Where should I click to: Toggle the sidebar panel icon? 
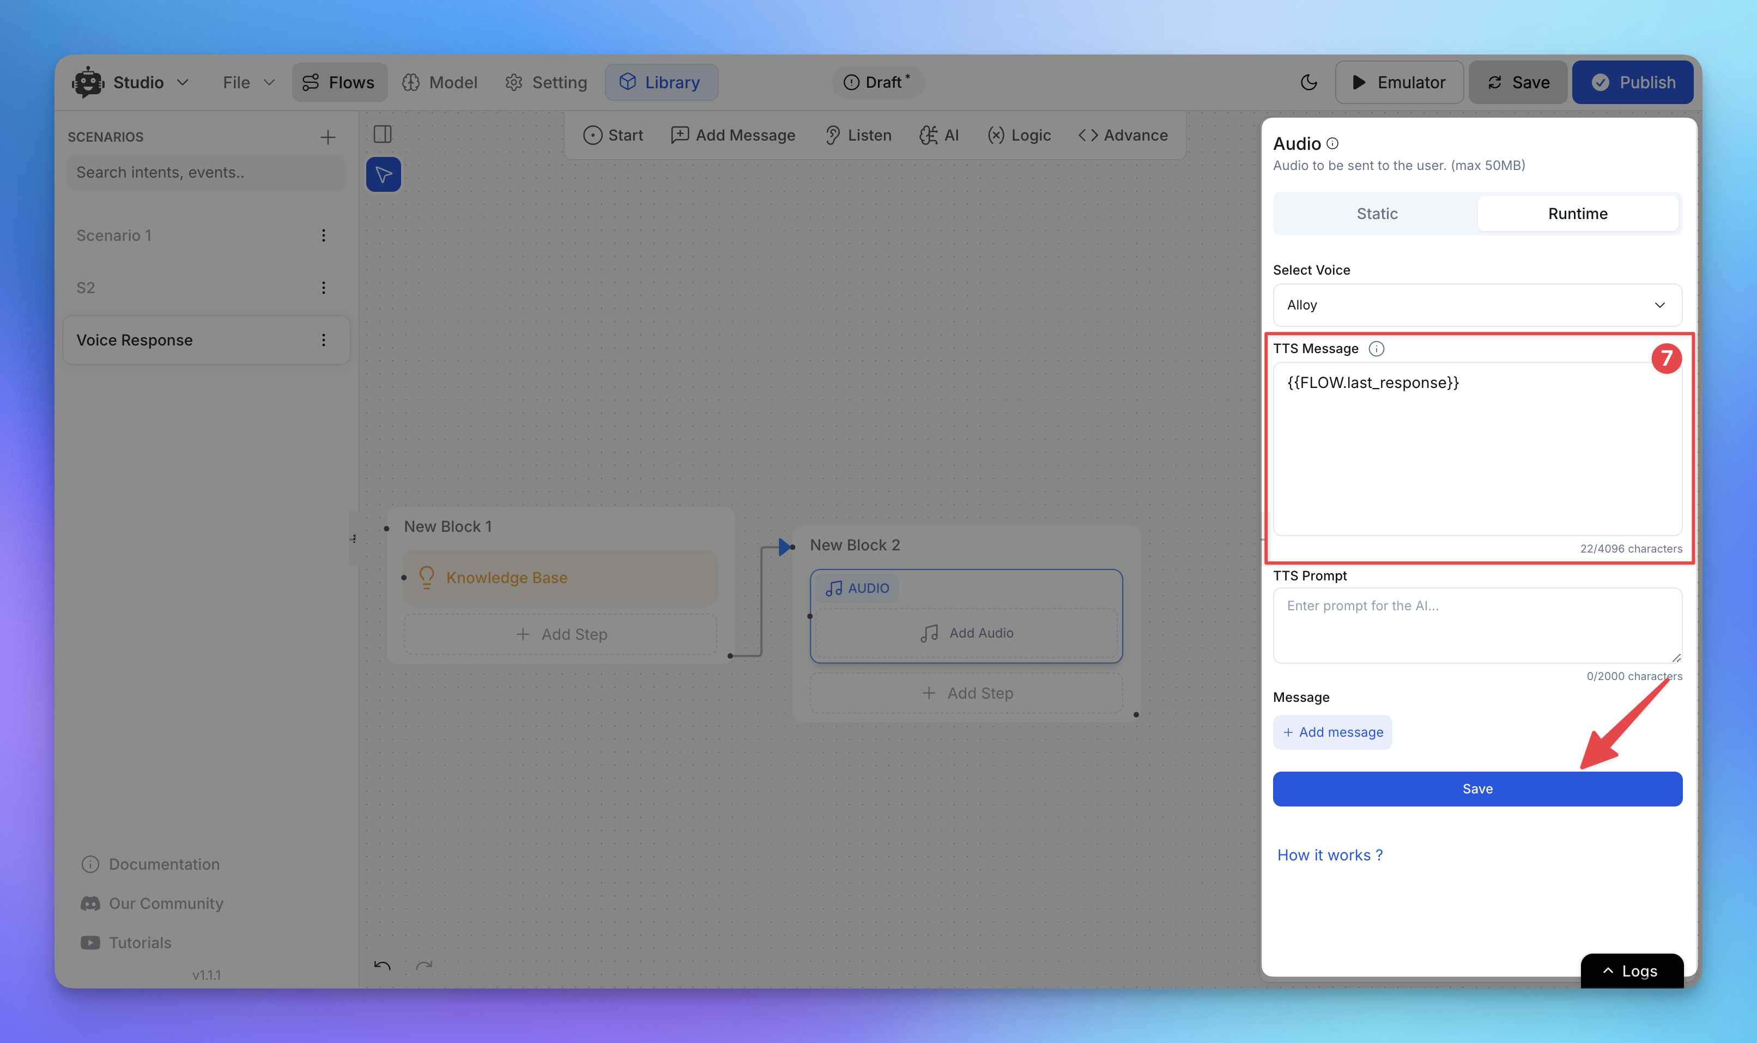pos(383,134)
